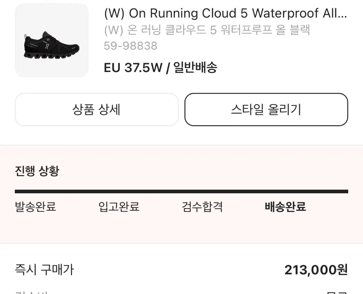
Task: Tap the black progress bar under 진행 상황
Action: (181, 191)
